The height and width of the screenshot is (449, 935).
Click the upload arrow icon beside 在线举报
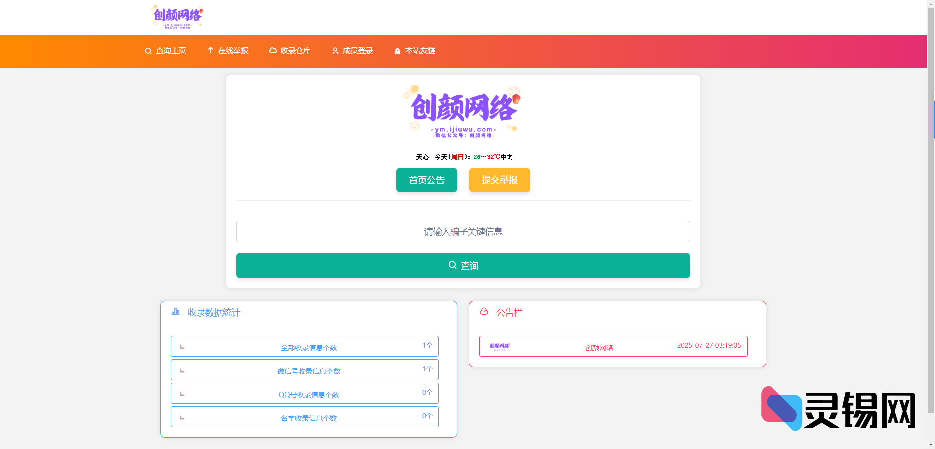210,50
